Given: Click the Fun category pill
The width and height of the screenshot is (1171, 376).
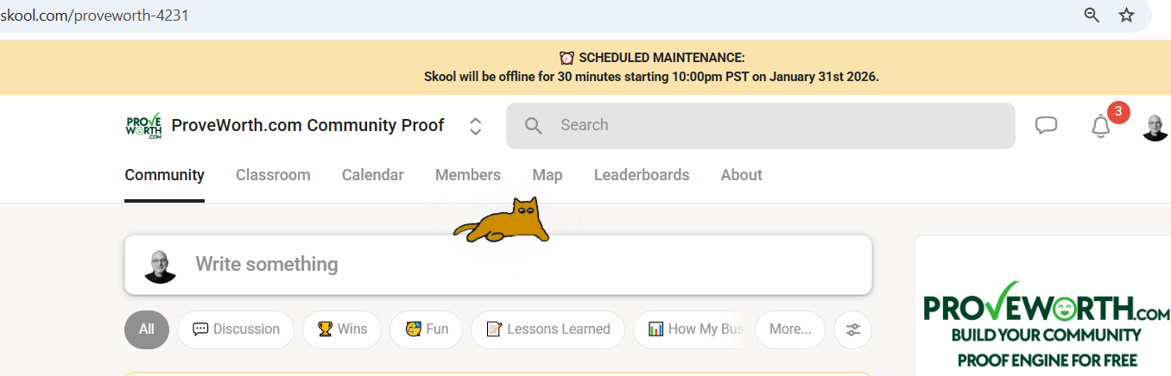Looking at the screenshot, I should pos(426,329).
